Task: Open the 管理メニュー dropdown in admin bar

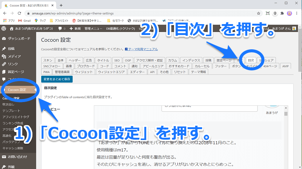Action: coord(92,29)
